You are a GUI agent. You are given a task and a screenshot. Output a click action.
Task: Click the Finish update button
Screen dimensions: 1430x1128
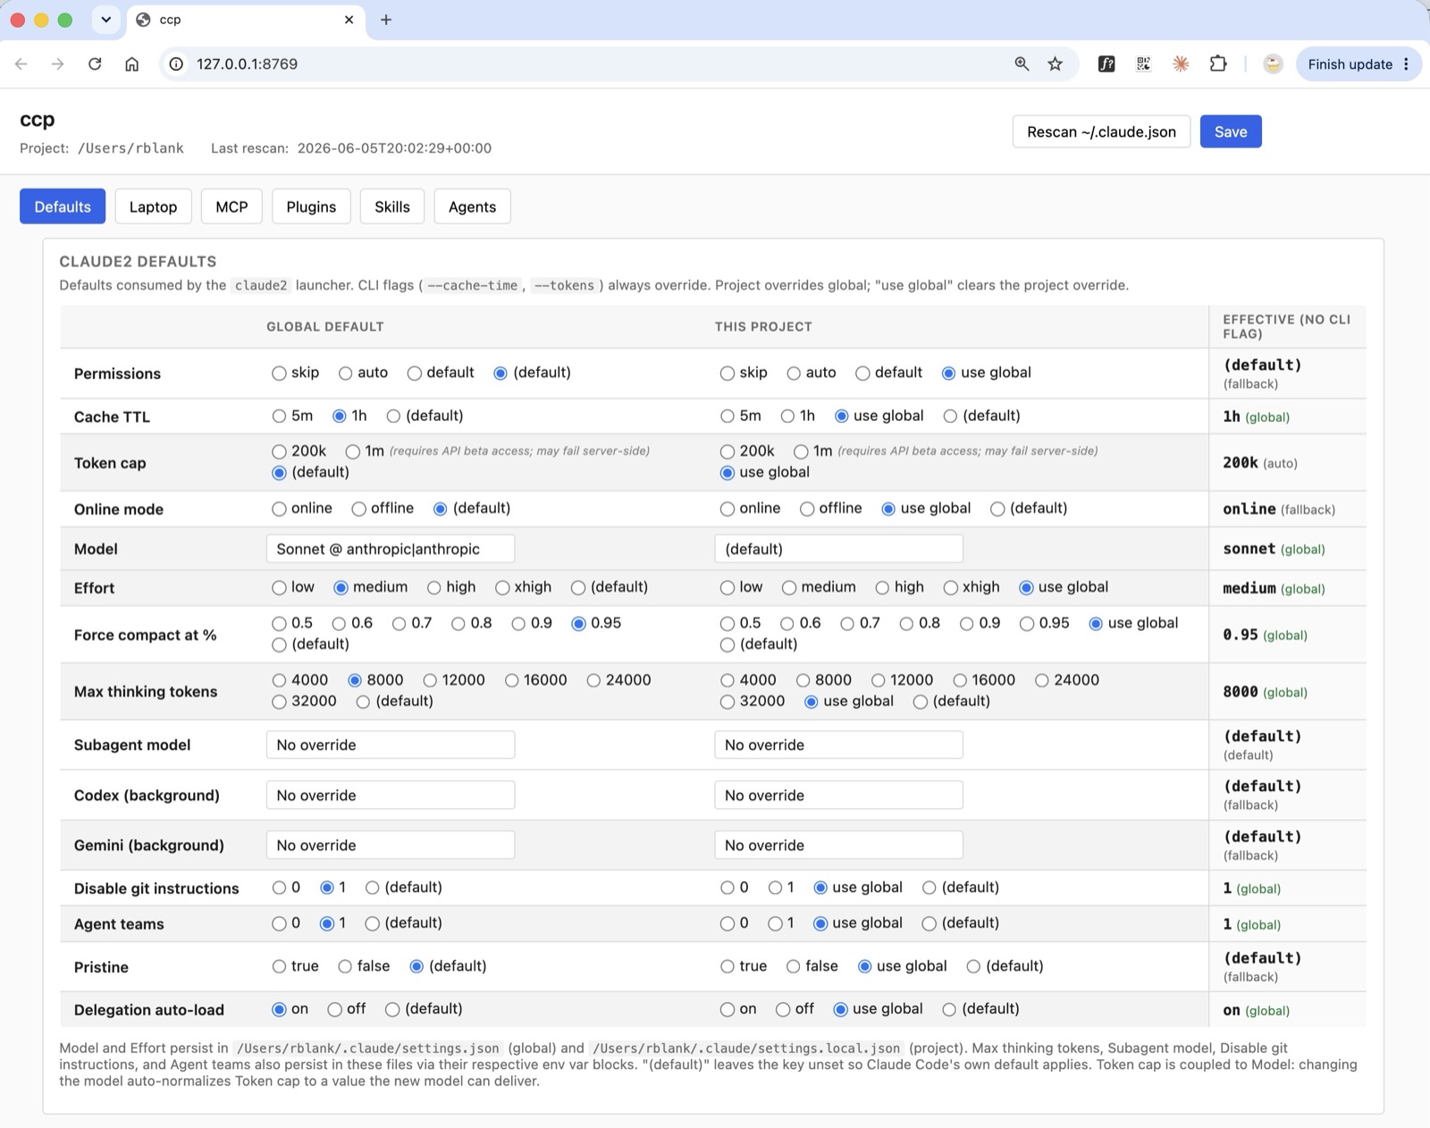(x=1350, y=64)
